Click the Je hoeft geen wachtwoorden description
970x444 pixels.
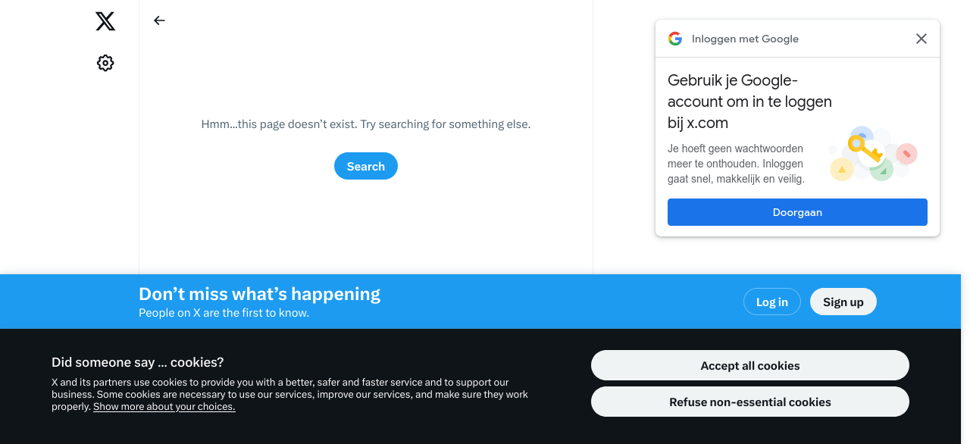tap(736, 164)
